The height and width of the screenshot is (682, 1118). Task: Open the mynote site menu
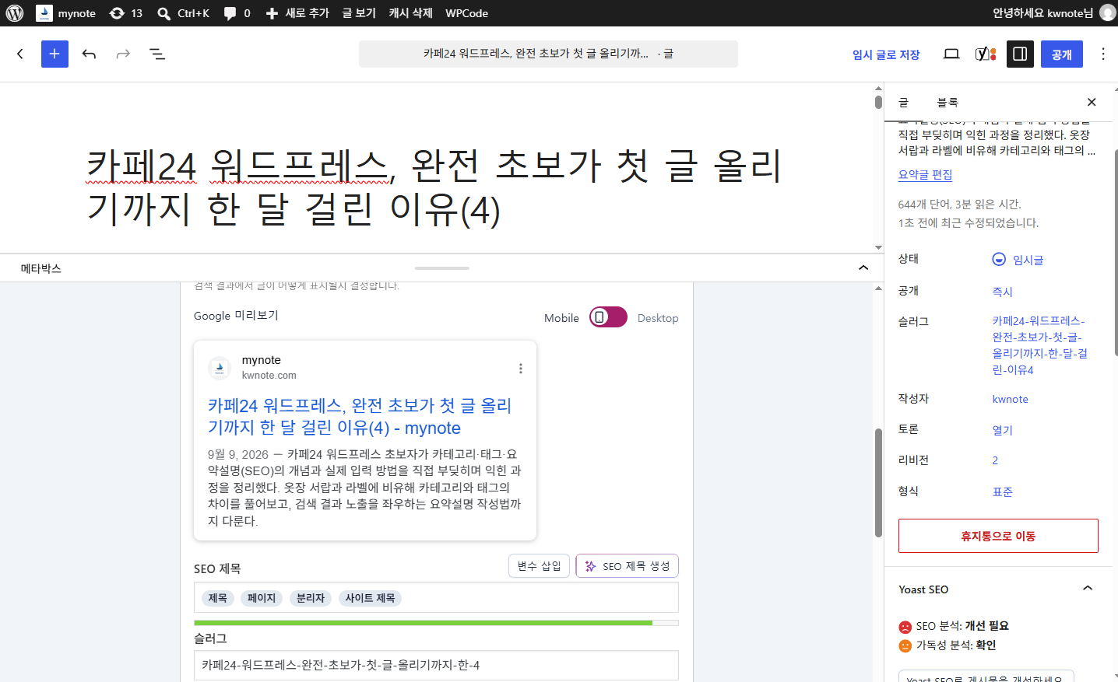tap(66, 13)
